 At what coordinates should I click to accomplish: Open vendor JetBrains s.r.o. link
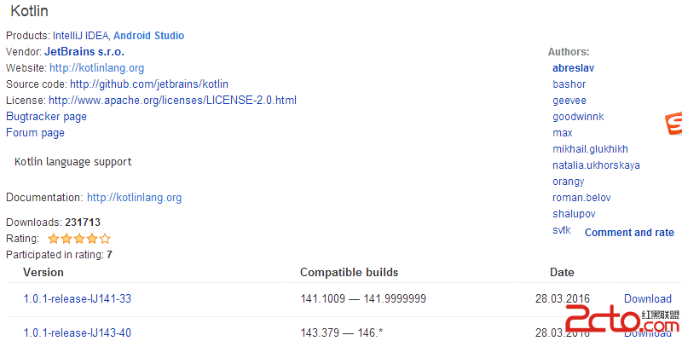click(84, 52)
